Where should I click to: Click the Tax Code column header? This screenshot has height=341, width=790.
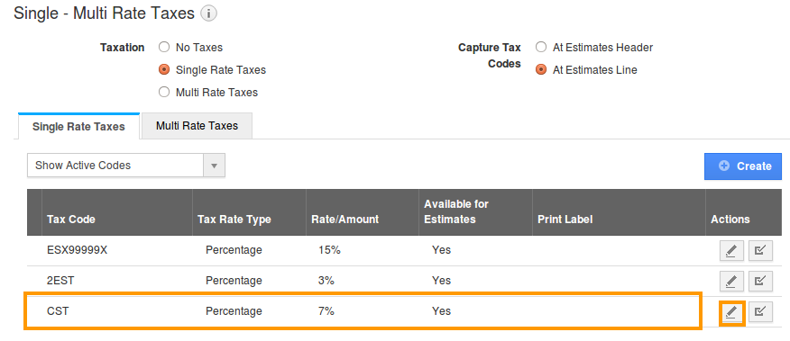[x=117, y=212]
